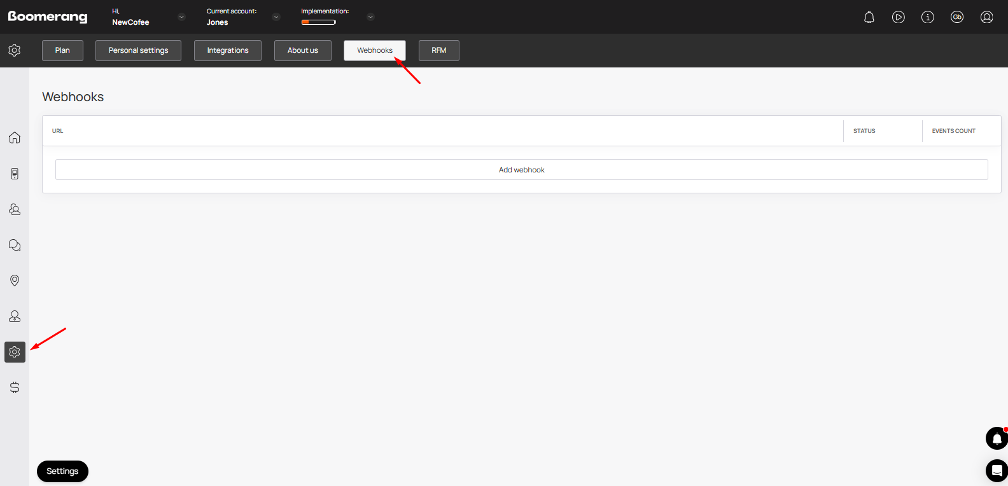Viewport: 1008px width, 486px height.
Task: Click the Gb language icon in header
Action: (956, 17)
